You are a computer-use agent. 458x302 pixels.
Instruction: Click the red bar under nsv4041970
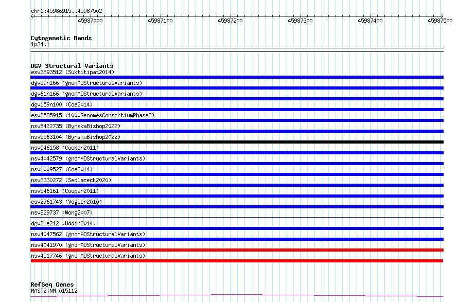[x=237, y=250]
